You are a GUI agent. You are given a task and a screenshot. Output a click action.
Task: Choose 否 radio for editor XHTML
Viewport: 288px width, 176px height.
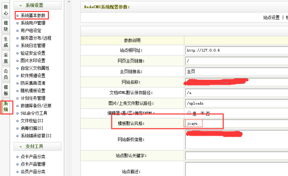click(203, 113)
